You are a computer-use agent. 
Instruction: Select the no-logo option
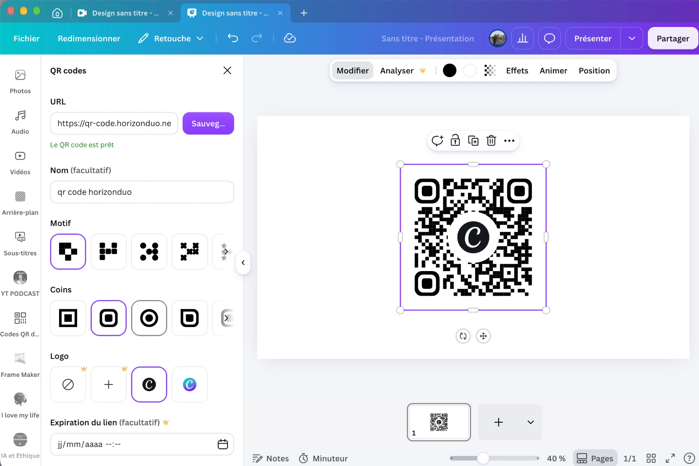(x=68, y=384)
